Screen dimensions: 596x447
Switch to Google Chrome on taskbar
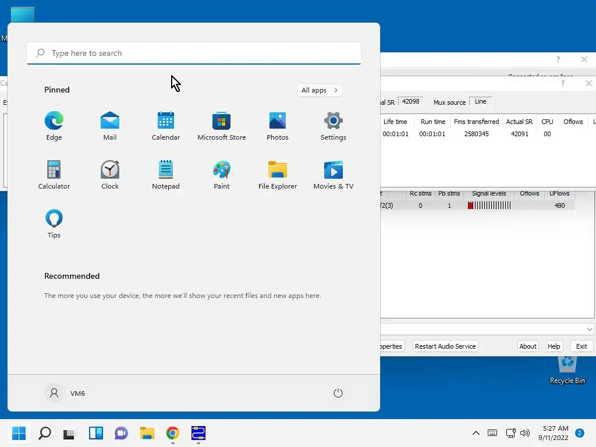[x=172, y=433]
